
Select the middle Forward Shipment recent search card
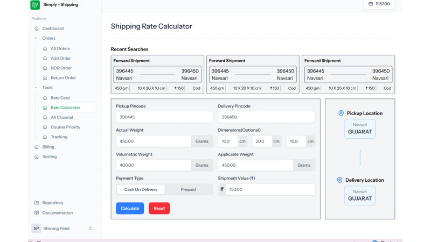253,74
